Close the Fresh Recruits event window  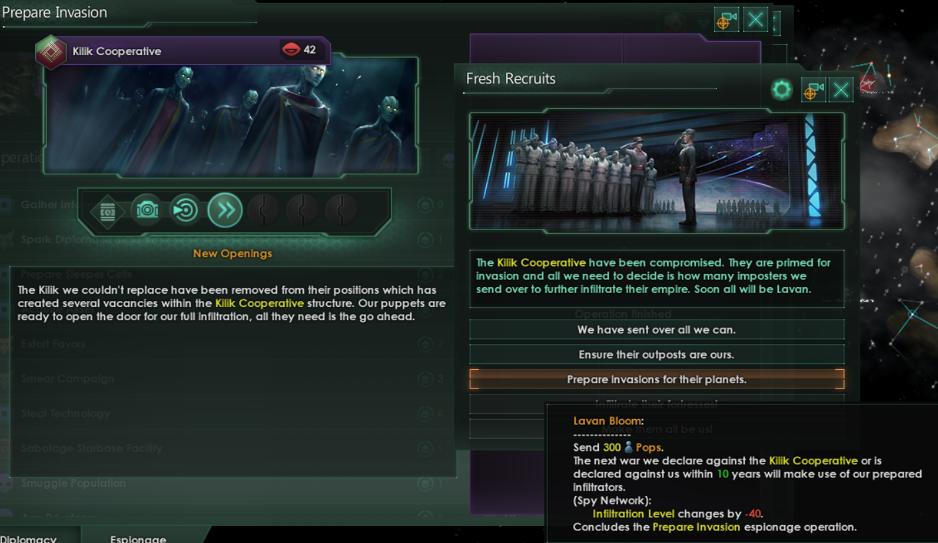pyautogui.click(x=841, y=90)
